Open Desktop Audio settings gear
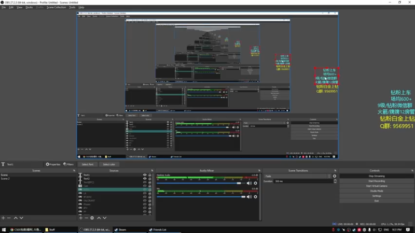 (x=255, y=183)
